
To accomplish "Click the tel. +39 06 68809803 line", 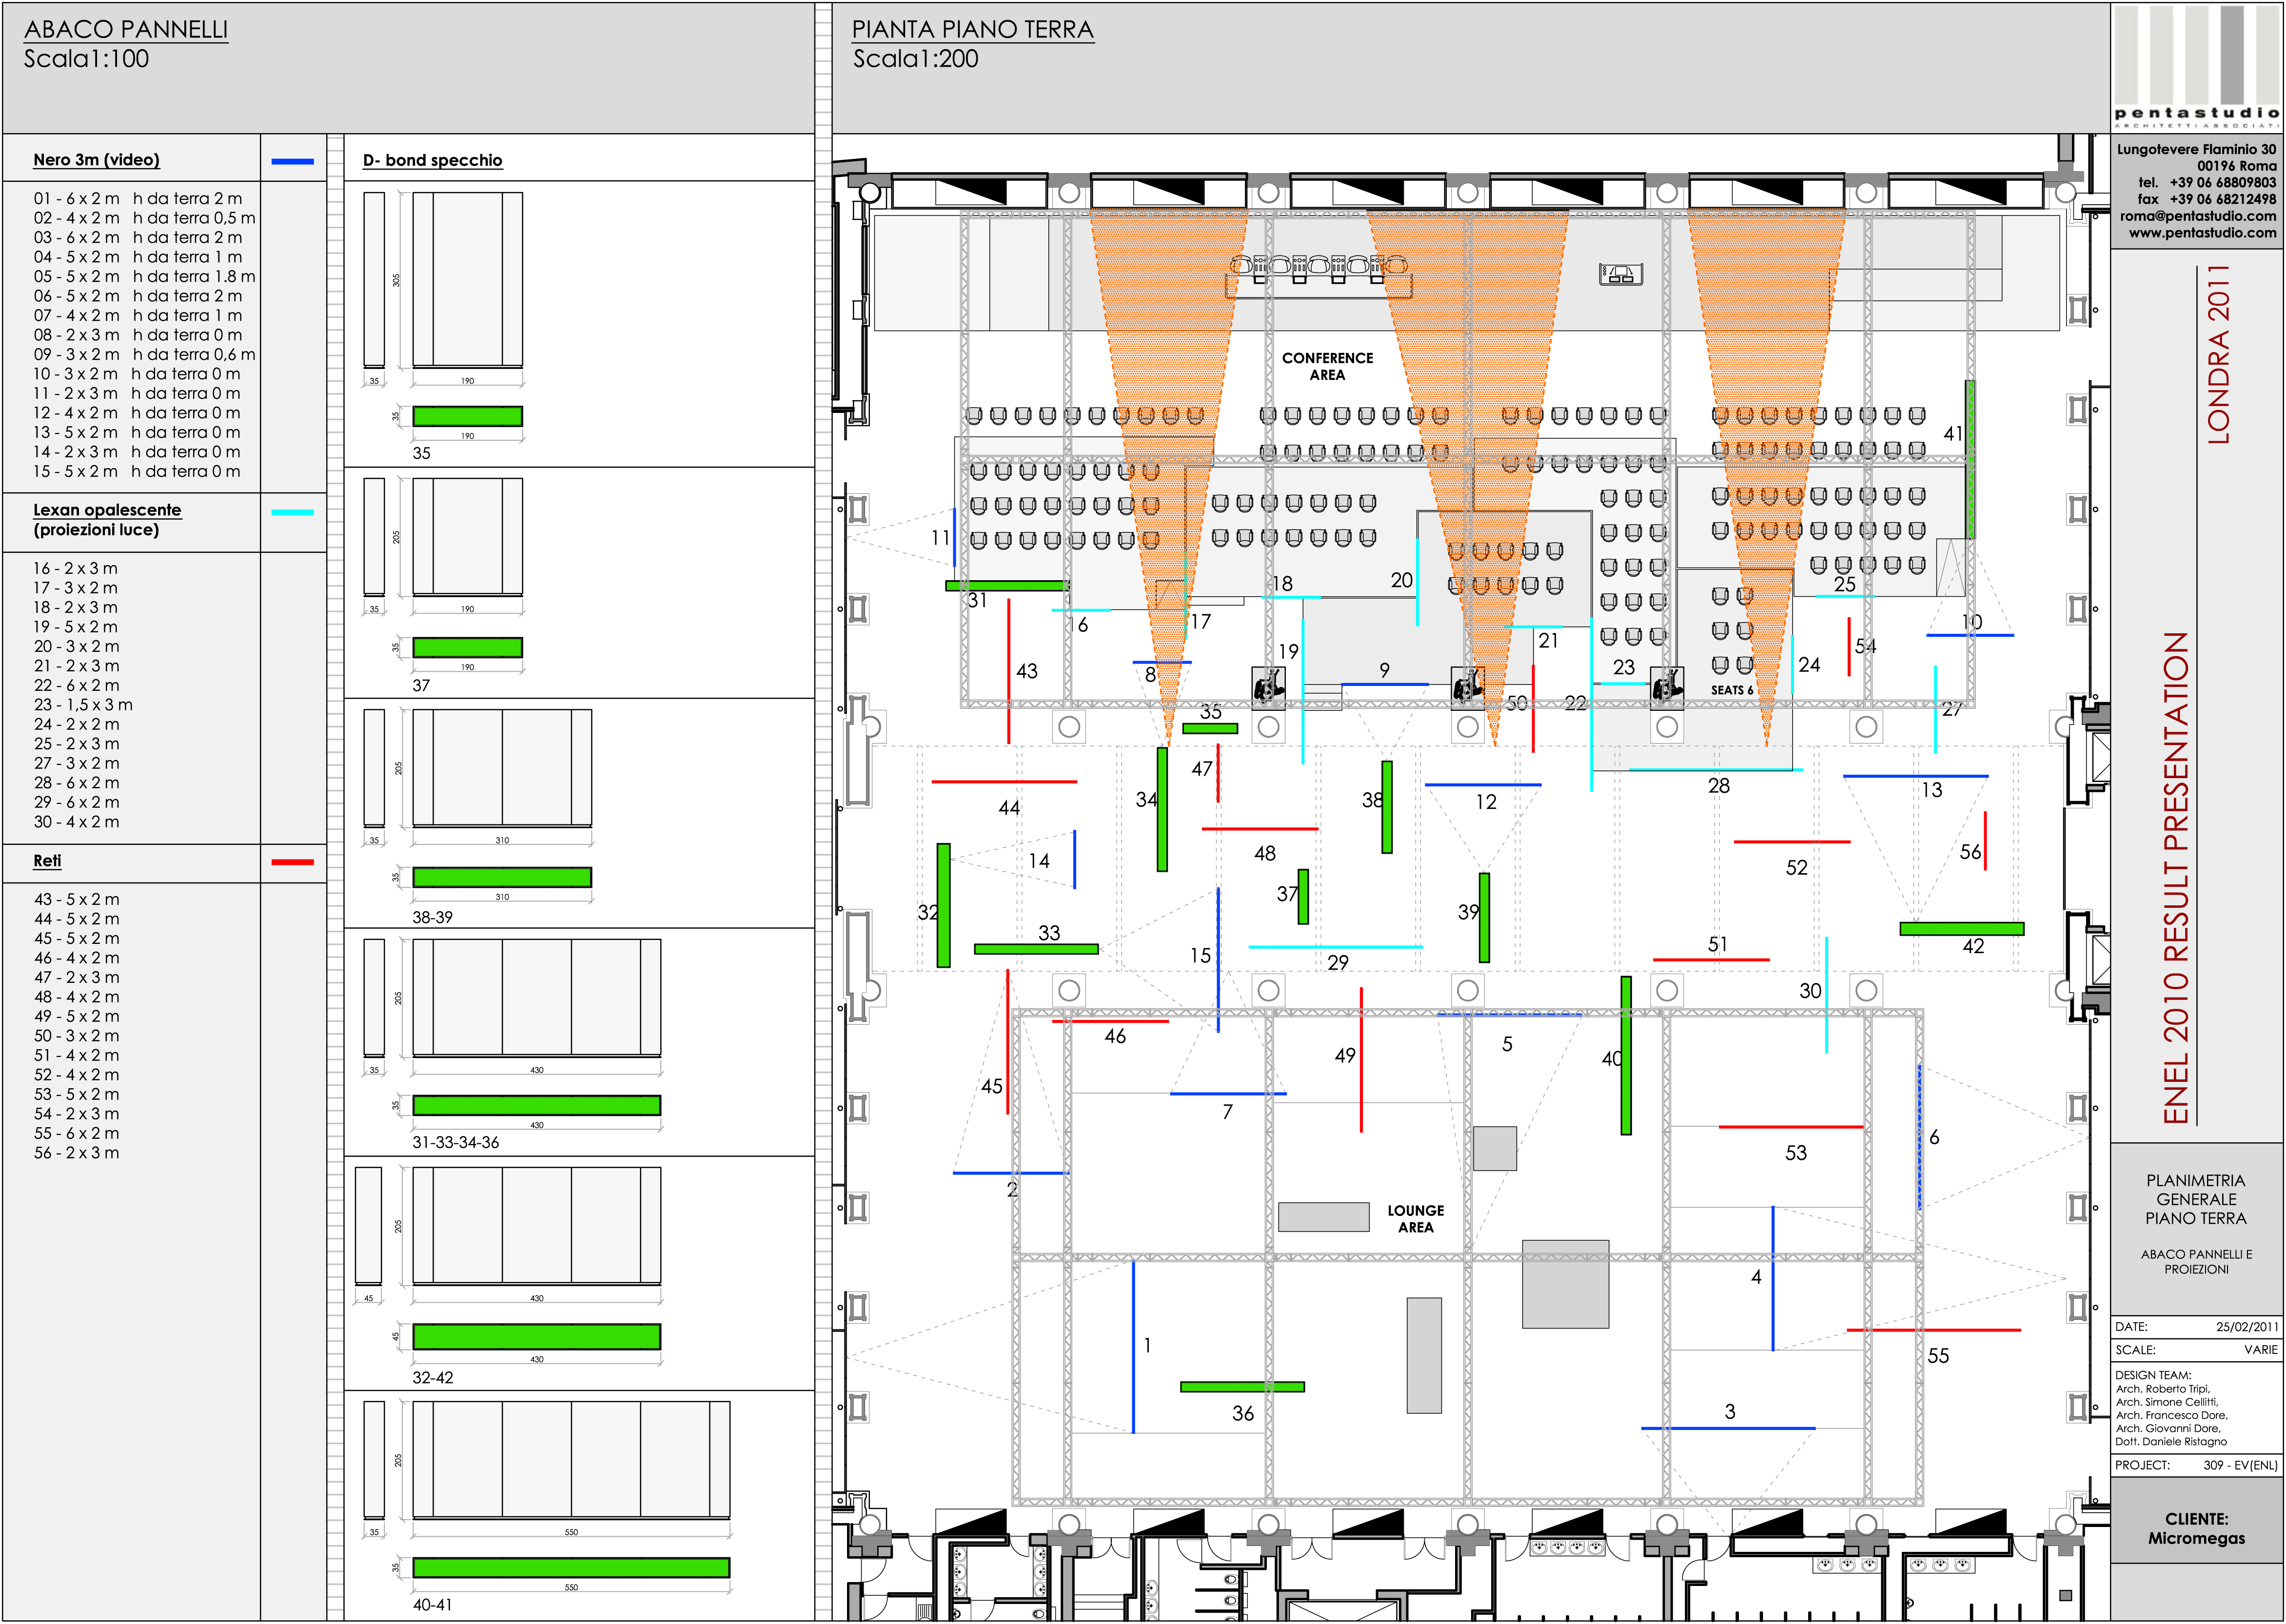I will [2207, 183].
